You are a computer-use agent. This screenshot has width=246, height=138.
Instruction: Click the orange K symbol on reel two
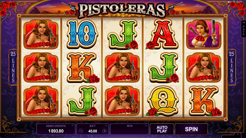tap(83, 67)
